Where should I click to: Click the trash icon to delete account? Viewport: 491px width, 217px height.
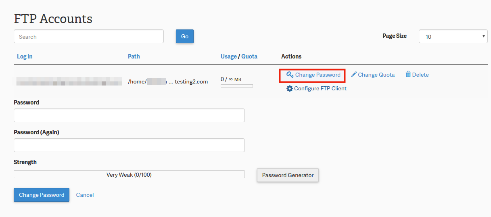pyautogui.click(x=408, y=75)
